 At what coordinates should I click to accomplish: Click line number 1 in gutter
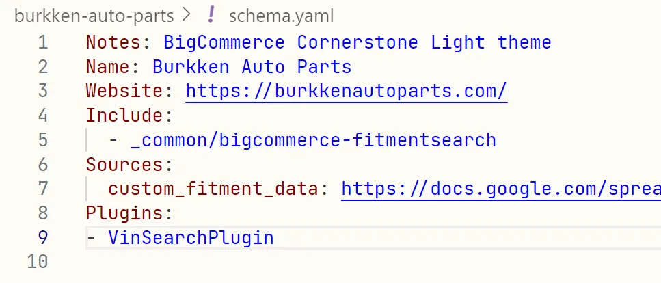click(x=42, y=42)
